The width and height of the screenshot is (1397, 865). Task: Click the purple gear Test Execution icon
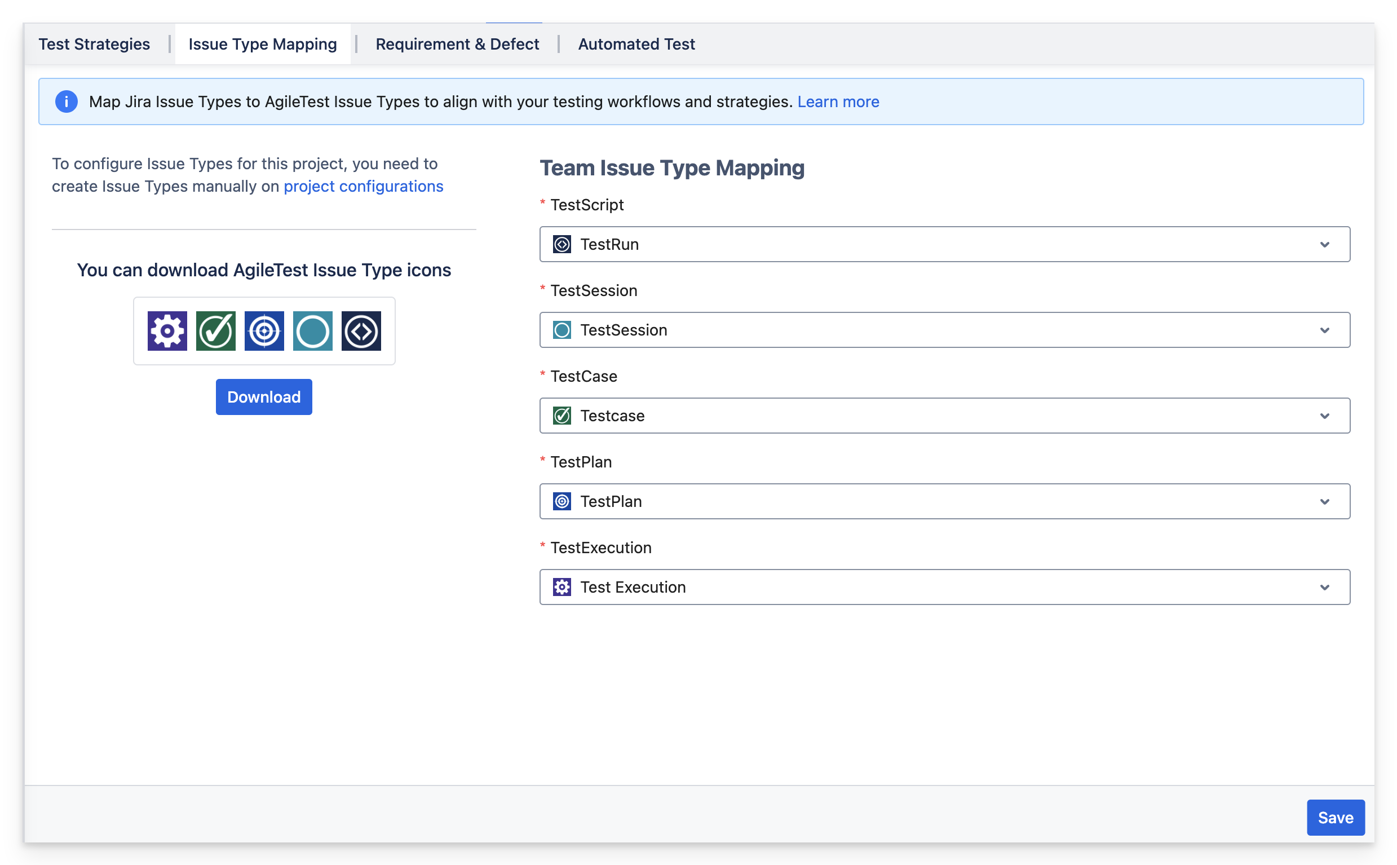click(167, 330)
